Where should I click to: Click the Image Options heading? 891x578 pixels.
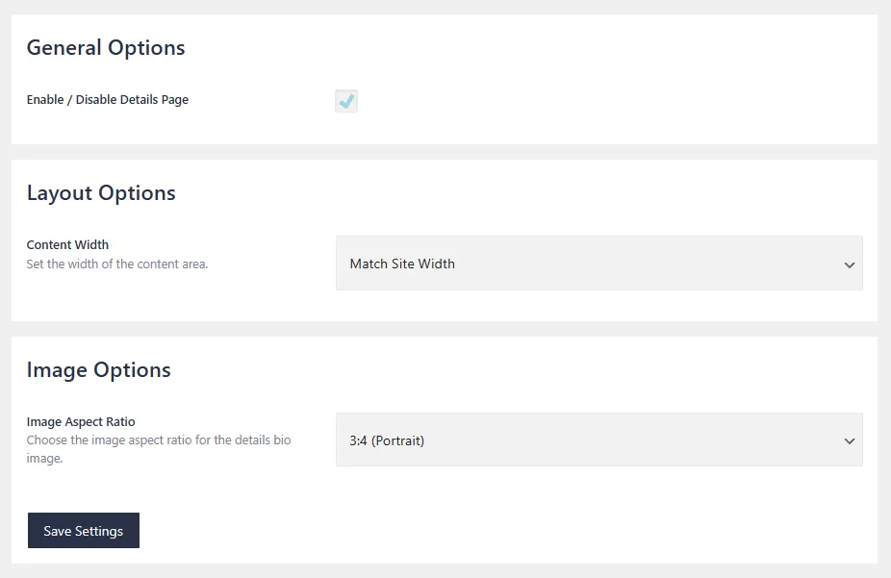click(x=98, y=370)
